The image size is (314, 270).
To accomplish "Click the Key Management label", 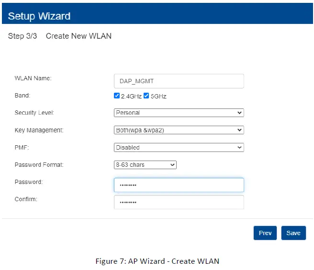I will coord(39,130).
